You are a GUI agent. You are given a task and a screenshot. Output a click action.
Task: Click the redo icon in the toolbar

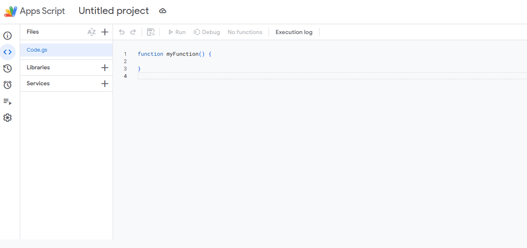pyautogui.click(x=133, y=32)
